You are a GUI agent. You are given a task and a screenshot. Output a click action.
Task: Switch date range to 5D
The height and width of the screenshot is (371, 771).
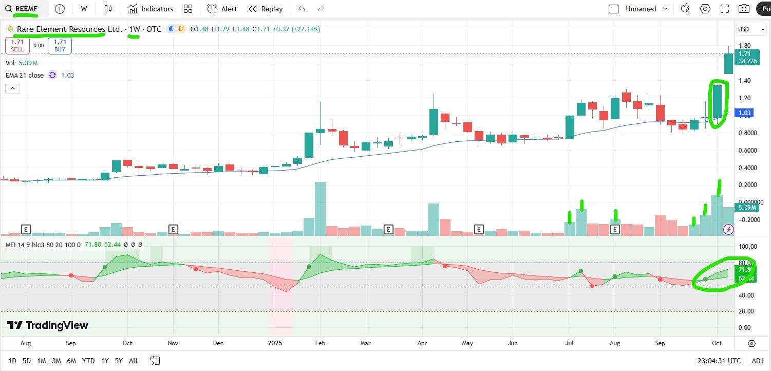pyautogui.click(x=27, y=361)
